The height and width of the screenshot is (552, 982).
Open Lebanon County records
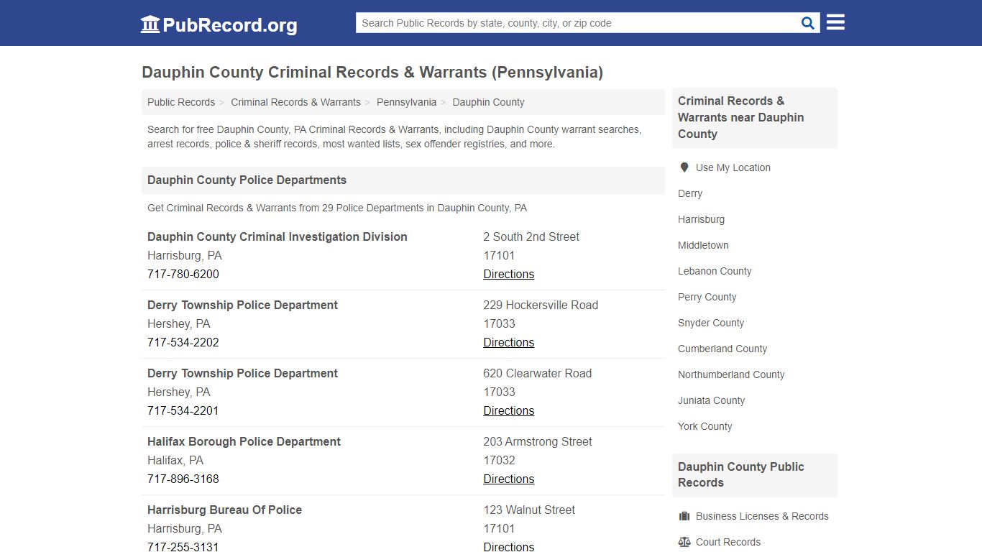point(715,271)
